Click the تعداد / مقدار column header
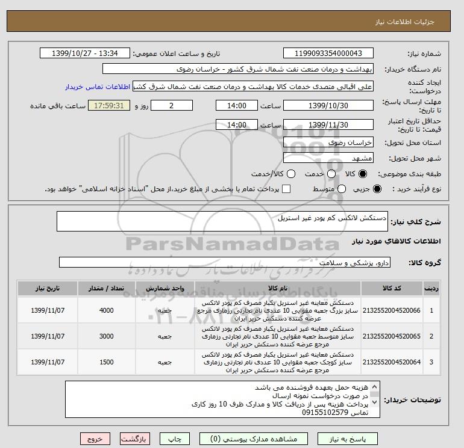 (x=107, y=288)
